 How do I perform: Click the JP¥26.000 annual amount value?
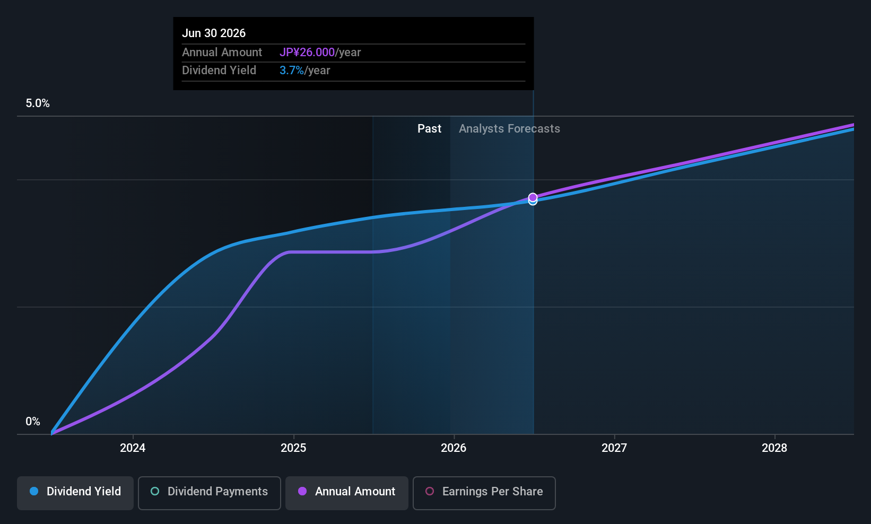(307, 52)
